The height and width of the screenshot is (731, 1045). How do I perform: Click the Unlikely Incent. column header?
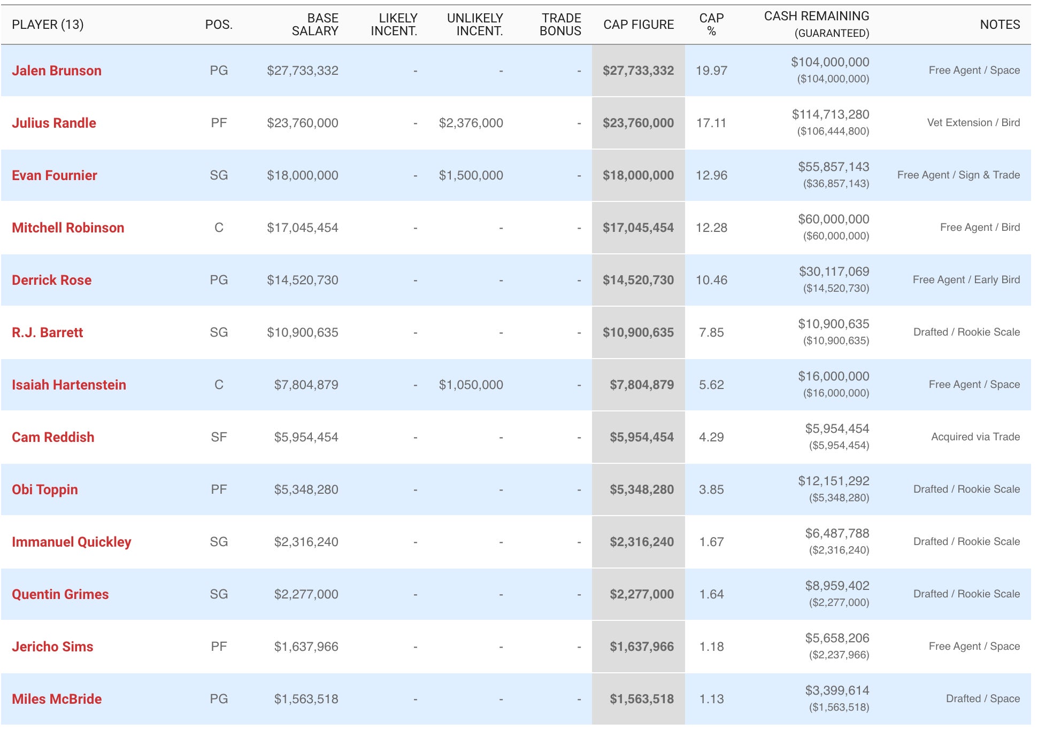pyautogui.click(x=475, y=25)
